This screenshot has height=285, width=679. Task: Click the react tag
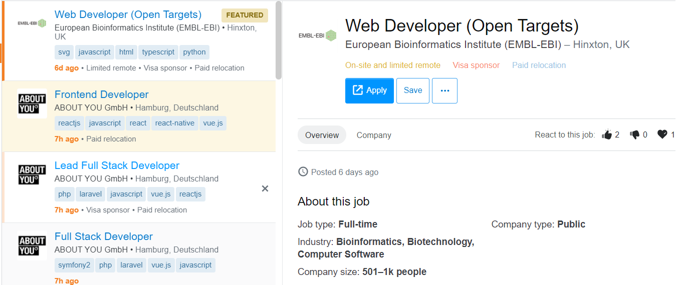click(x=138, y=123)
